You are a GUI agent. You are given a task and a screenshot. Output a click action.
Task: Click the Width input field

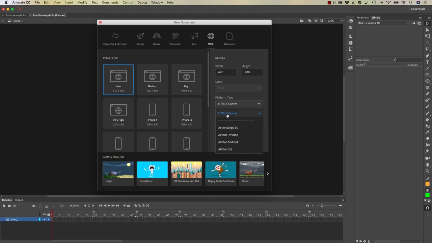click(x=226, y=72)
